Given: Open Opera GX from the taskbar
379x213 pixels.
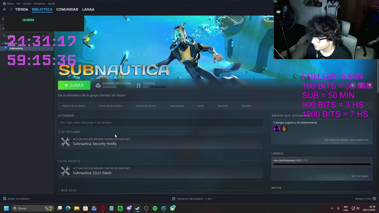Looking at the screenshot, I should [x=103, y=208].
